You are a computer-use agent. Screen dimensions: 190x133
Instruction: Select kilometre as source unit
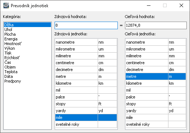click(86, 83)
